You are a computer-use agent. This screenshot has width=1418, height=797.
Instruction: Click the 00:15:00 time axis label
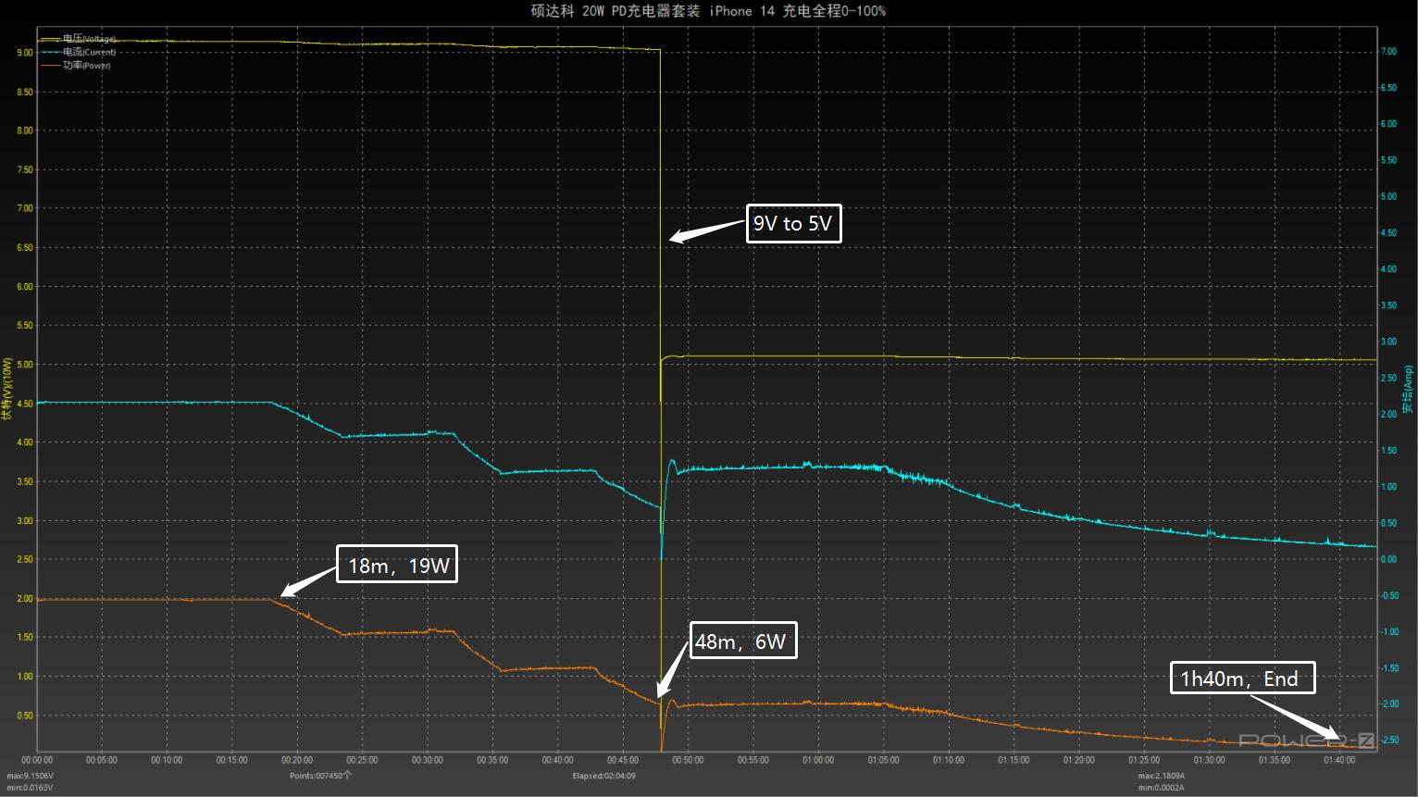[232, 760]
